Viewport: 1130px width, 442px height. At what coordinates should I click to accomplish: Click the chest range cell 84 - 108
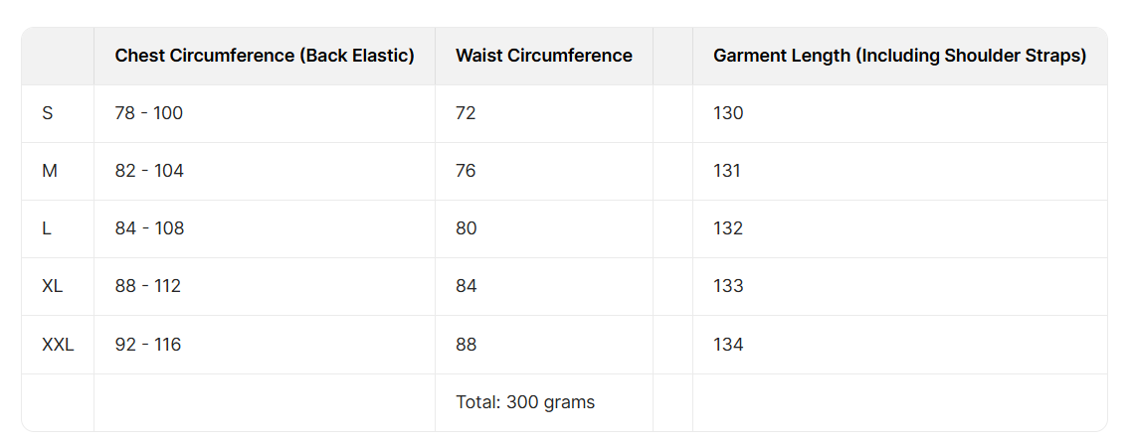(x=149, y=228)
